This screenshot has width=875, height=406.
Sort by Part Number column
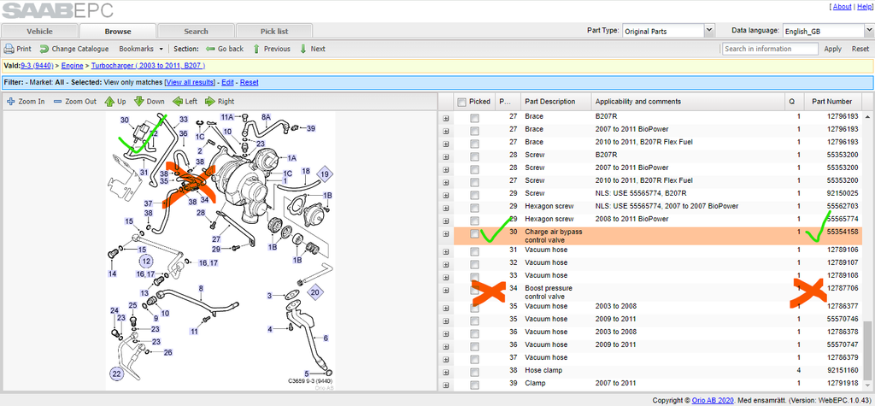(832, 102)
